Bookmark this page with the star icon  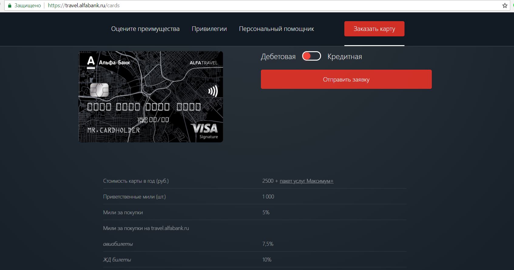click(505, 5)
